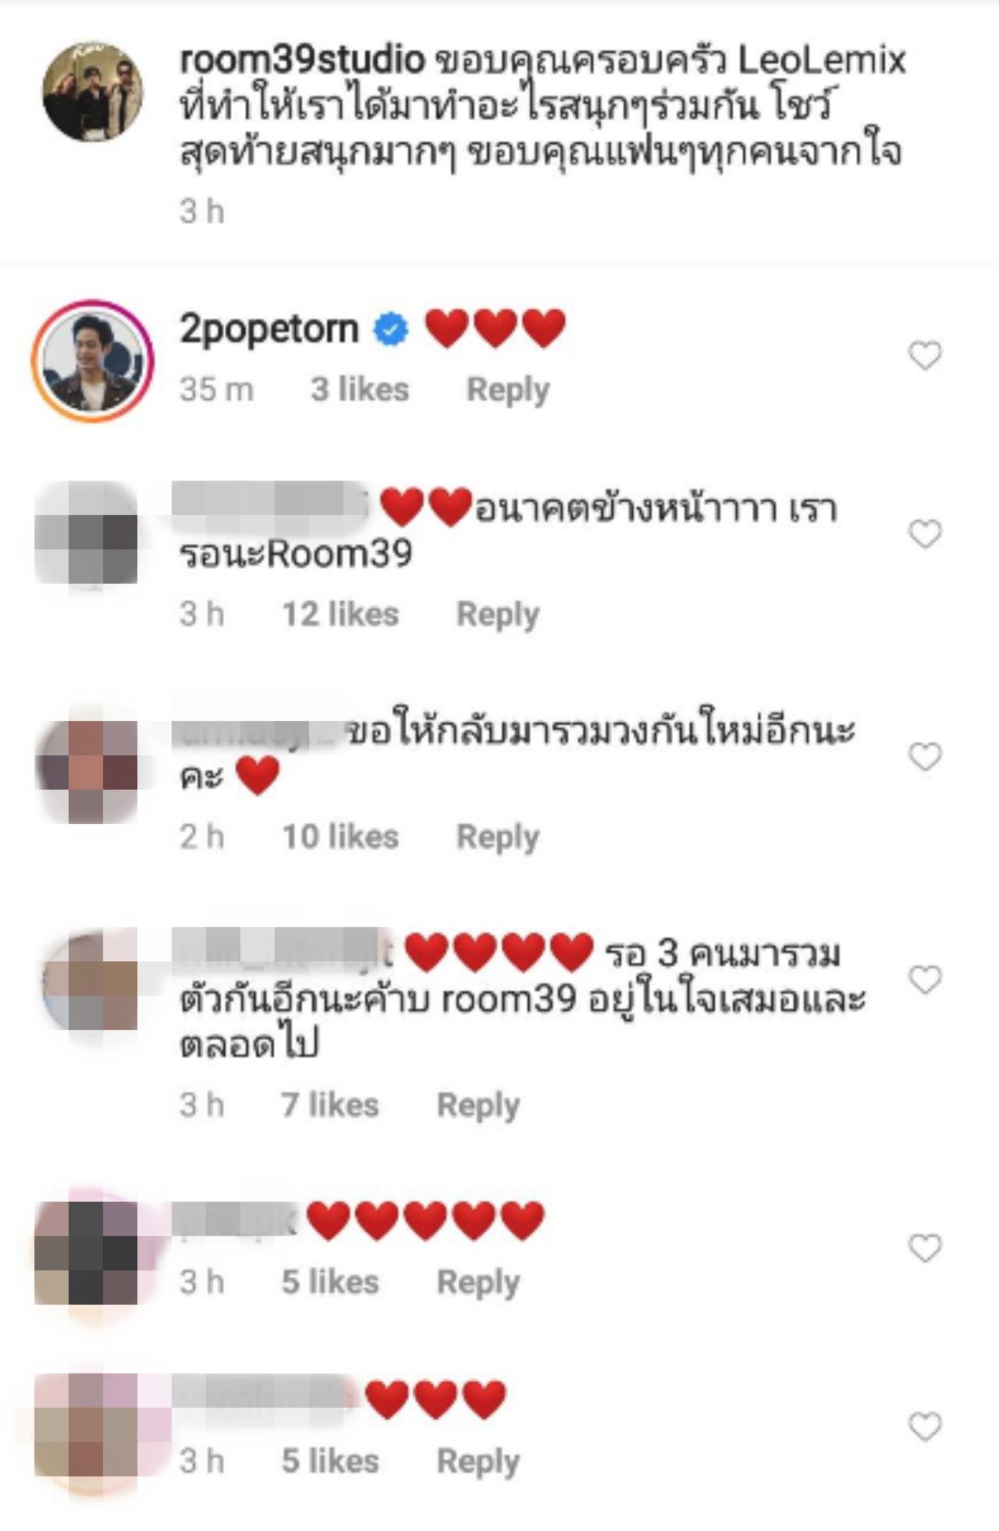Reply to 2popetorn's comment
This screenshot has height=1531, width=999.
pyautogui.click(x=508, y=390)
